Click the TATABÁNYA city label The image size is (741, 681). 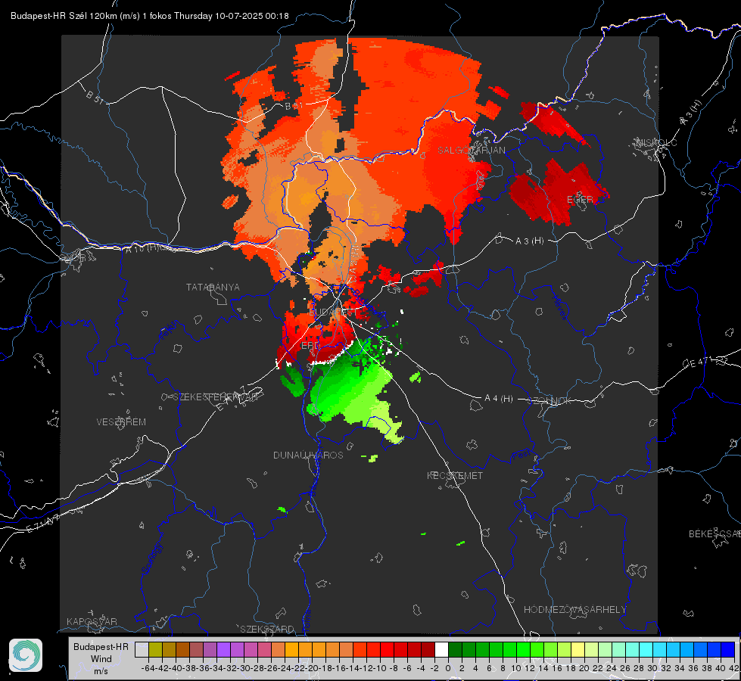(213, 287)
